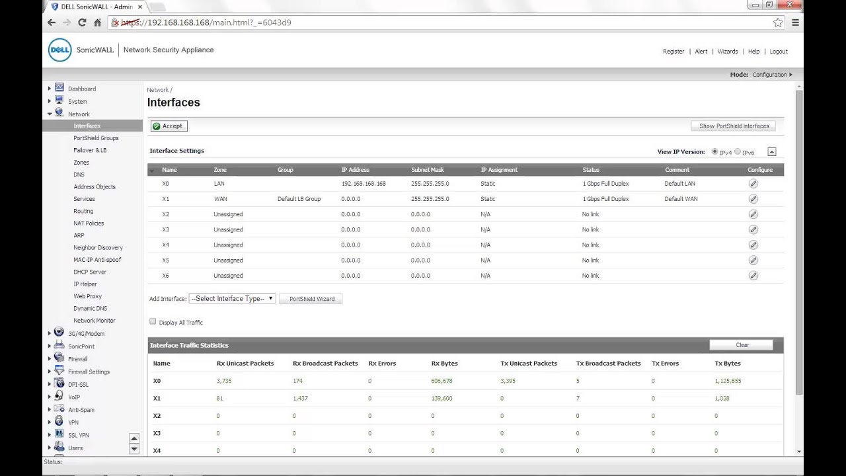Click the Logout link
Image resolution: width=846 pixels, height=476 pixels.
pyautogui.click(x=779, y=52)
